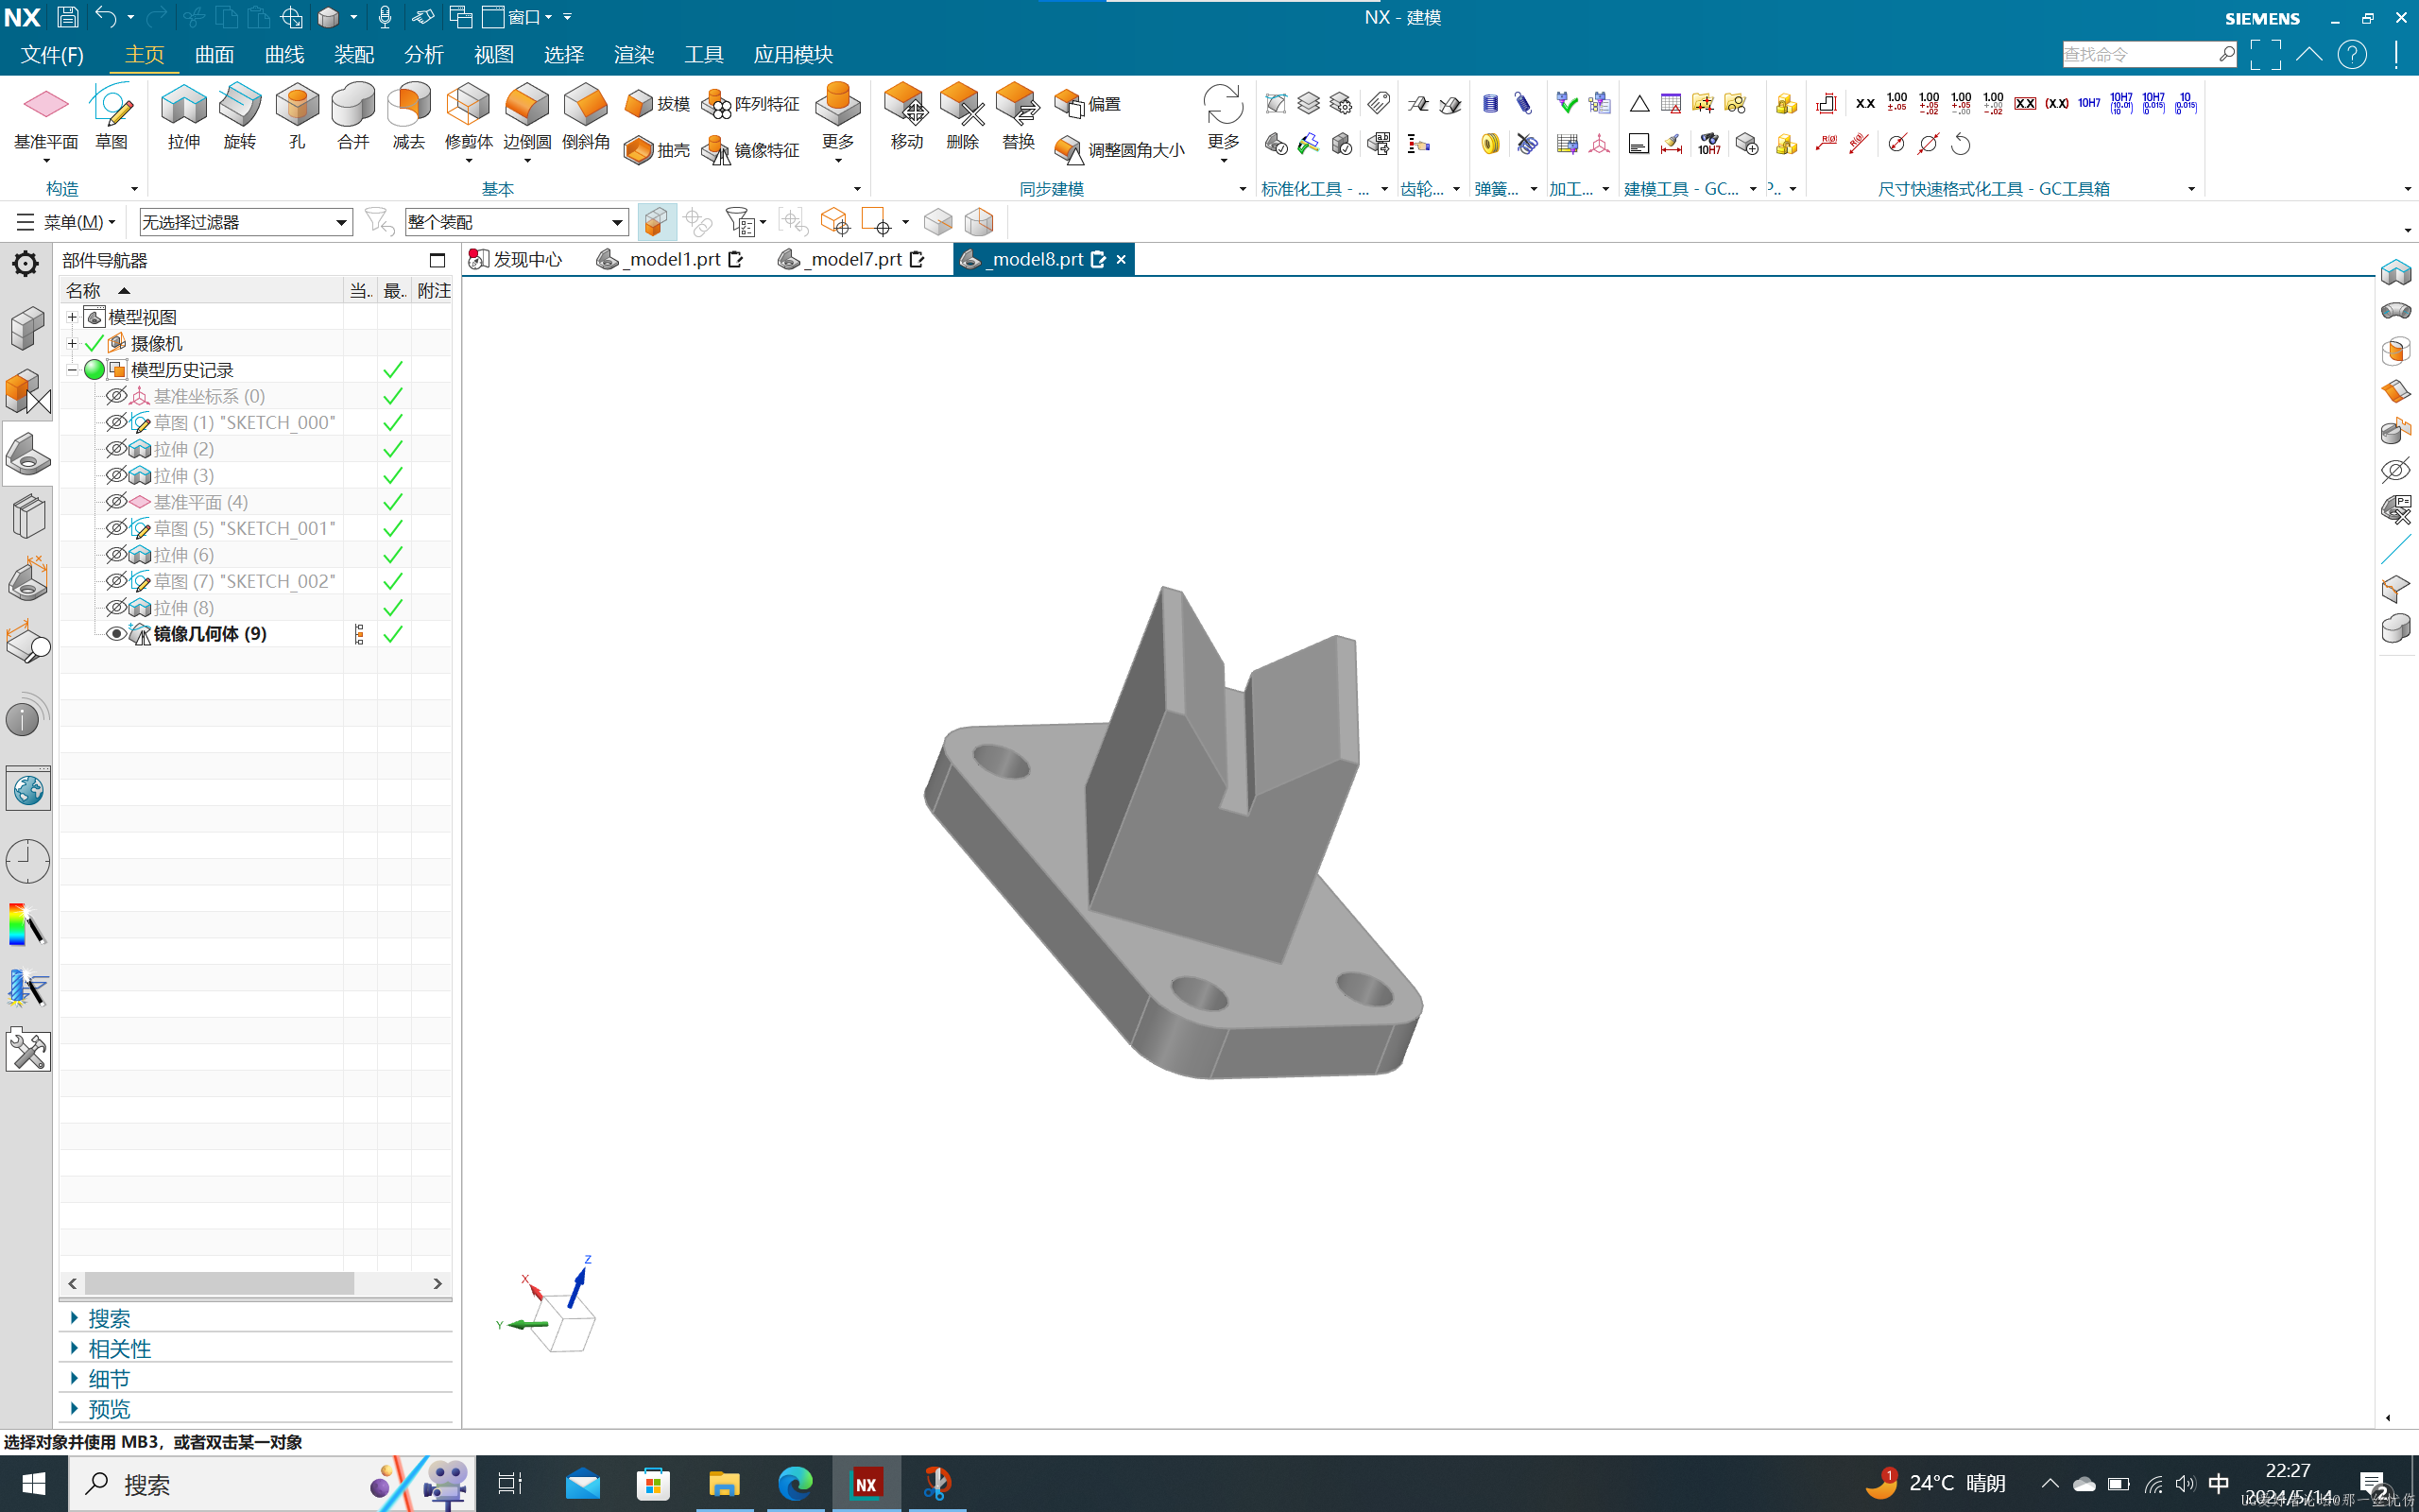Open the History clock sidebar icon
The height and width of the screenshot is (1512, 2419).
click(28, 861)
